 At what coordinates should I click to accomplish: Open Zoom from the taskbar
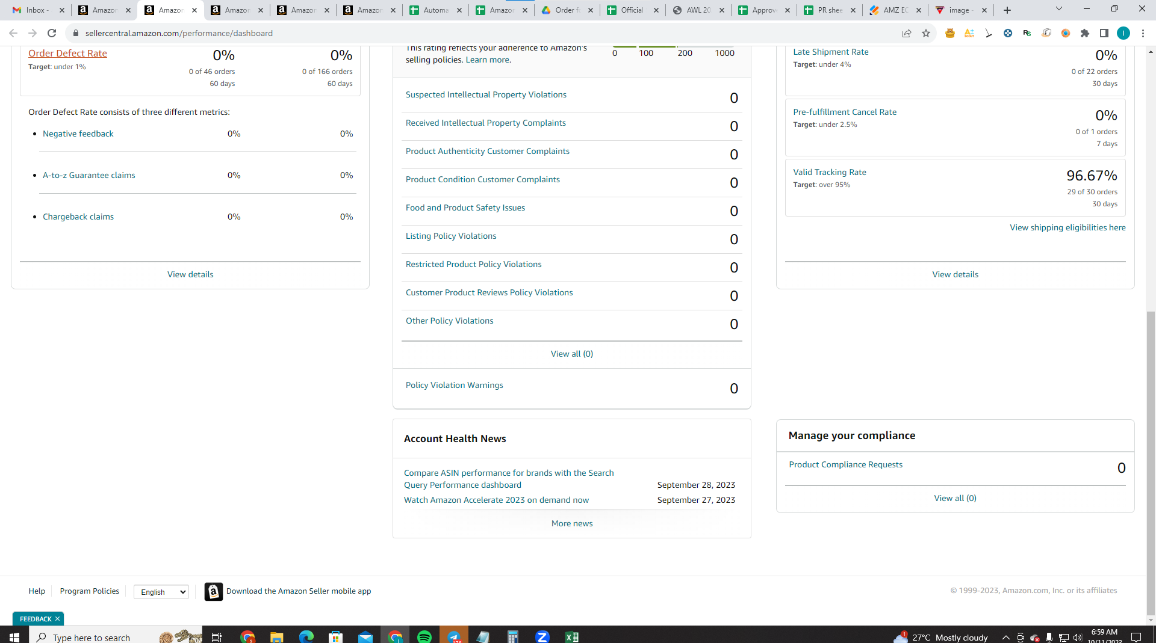coord(542,636)
